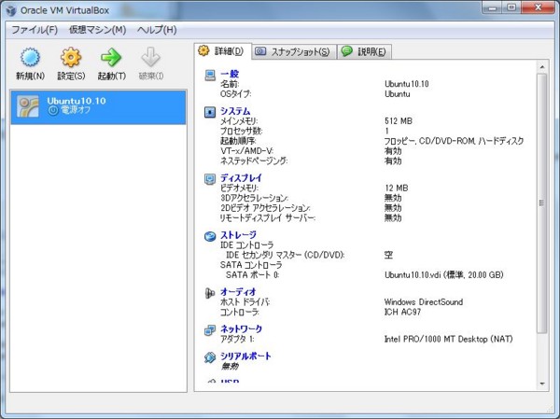This screenshot has width=560, height=419.
Task: Minimize the VirtualBox window
Action: (x=492, y=7)
